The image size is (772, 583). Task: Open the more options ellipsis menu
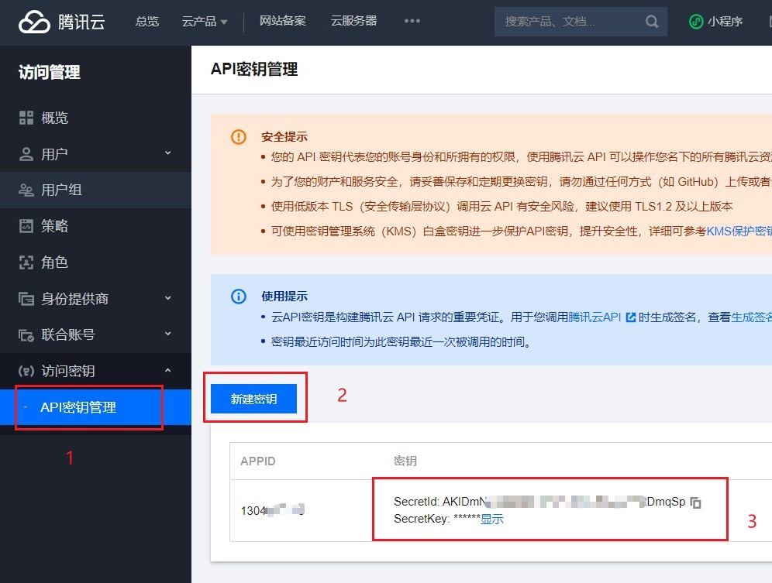click(x=412, y=21)
